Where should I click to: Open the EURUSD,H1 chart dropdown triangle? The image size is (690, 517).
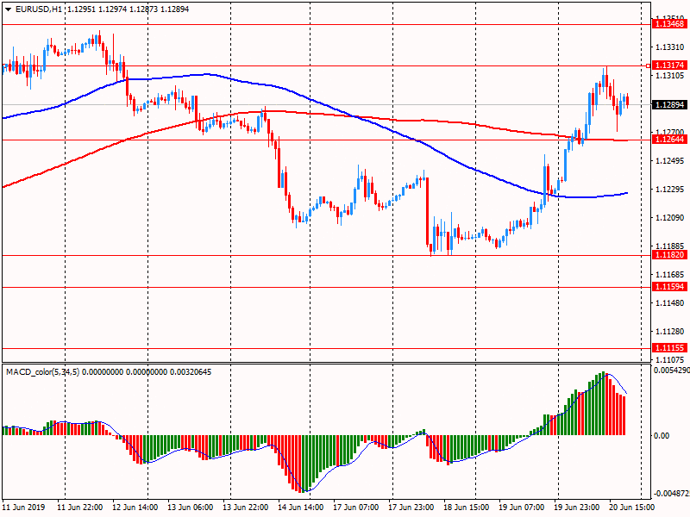(x=9, y=9)
